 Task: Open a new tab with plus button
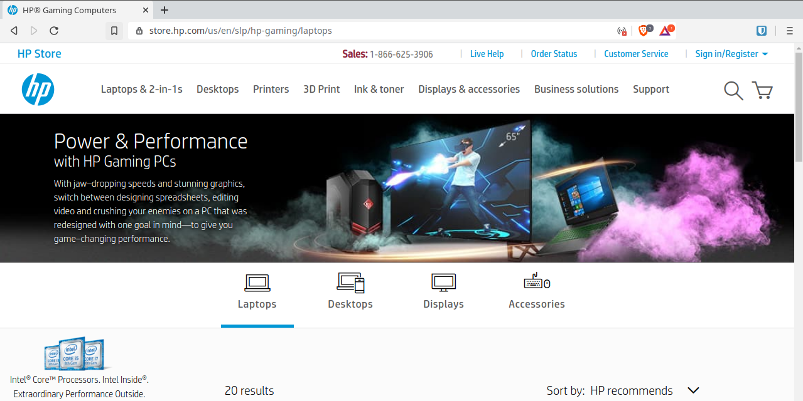click(x=164, y=10)
